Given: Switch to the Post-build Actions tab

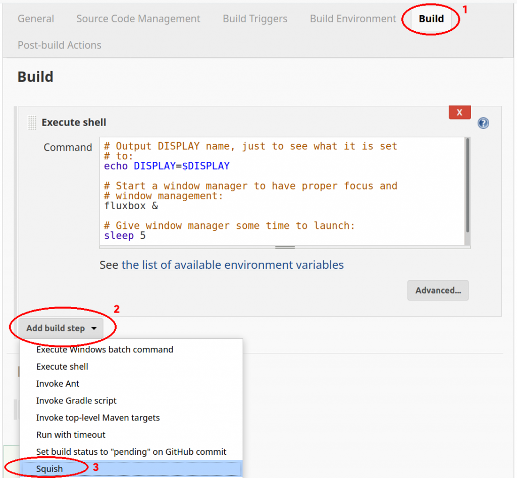Looking at the screenshot, I should tap(59, 45).
